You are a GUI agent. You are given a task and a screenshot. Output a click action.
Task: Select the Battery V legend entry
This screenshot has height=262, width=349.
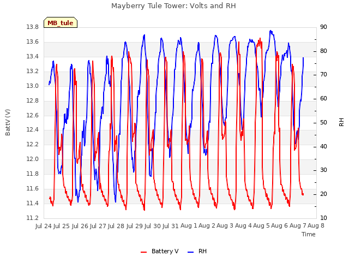160,251
